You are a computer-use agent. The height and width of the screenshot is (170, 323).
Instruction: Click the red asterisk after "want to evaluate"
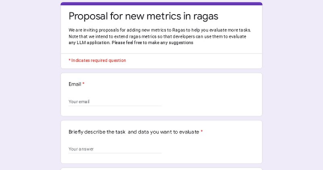coord(201,132)
